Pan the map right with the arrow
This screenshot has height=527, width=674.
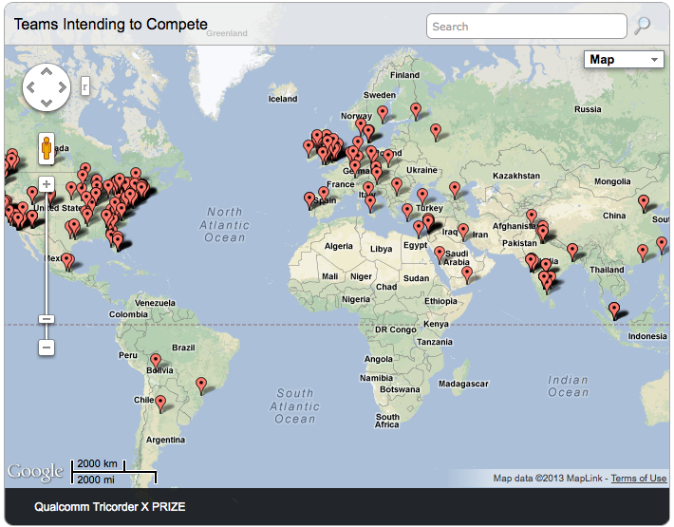[x=63, y=87]
